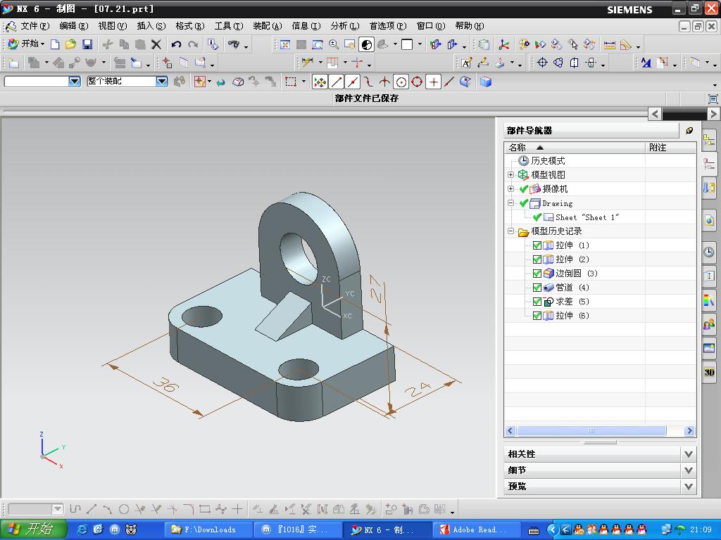Open the 整个装配 selection scope dropdown

click(x=161, y=82)
